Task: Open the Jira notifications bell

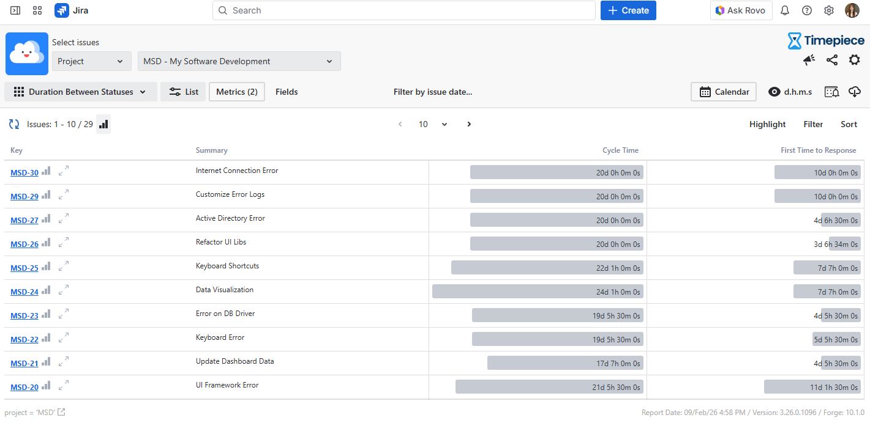Action: pos(785,10)
